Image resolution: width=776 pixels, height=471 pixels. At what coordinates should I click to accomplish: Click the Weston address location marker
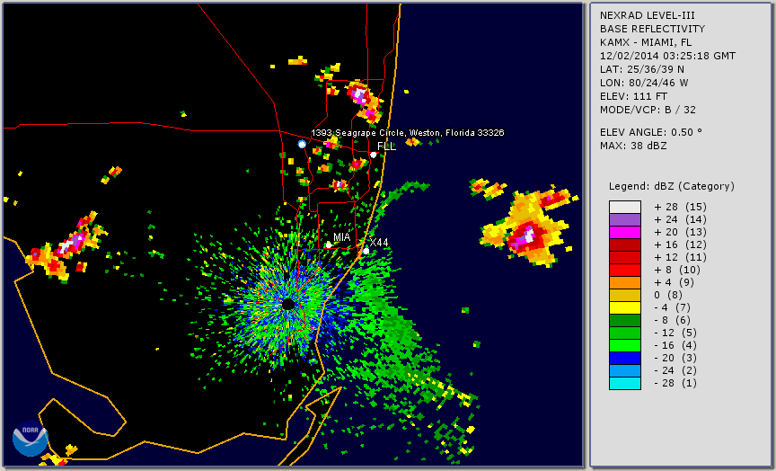(x=302, y=144)
